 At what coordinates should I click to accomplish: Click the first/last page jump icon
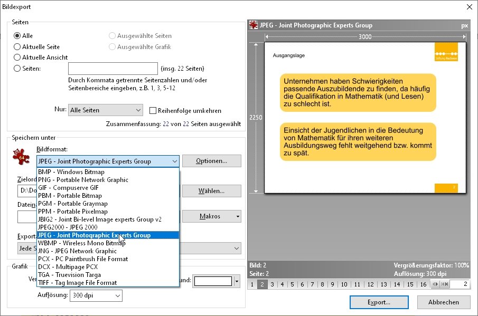tap(445, 284)
